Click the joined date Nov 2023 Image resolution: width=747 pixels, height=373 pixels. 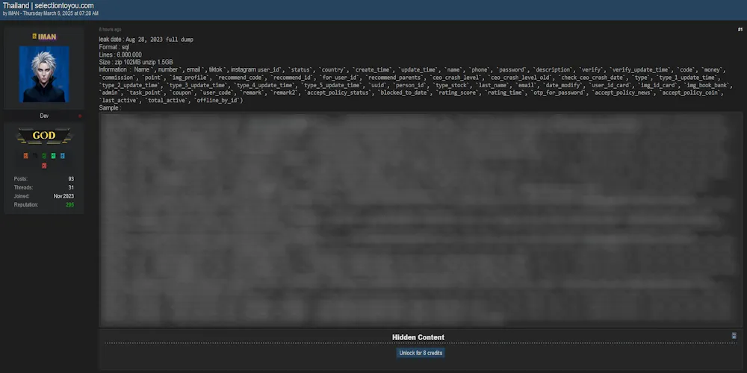[63, 196]
